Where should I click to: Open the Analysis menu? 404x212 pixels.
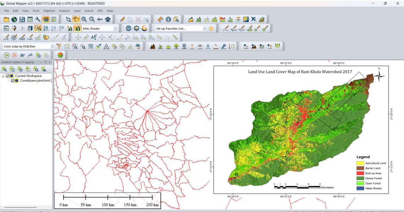click(64, 11)
